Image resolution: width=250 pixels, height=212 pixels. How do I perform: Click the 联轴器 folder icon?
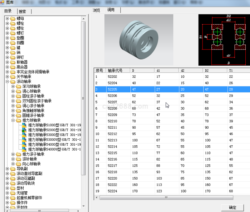click(13, 62)
